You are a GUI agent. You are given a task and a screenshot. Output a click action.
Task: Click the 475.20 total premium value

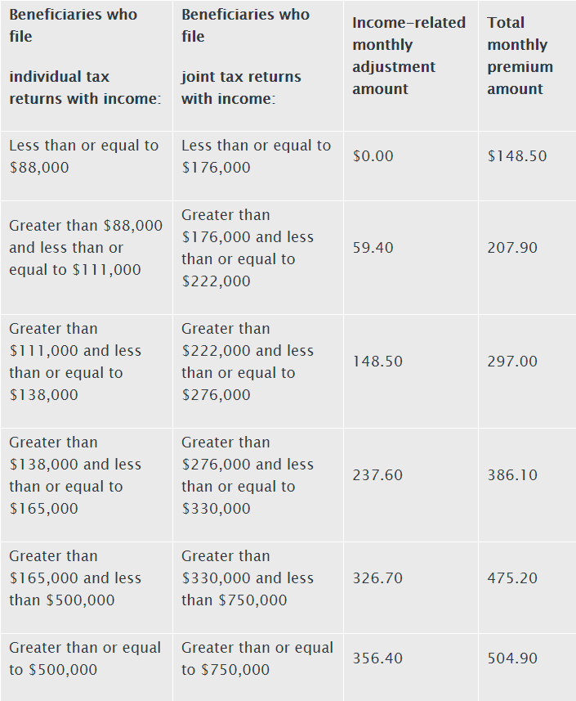512,578
